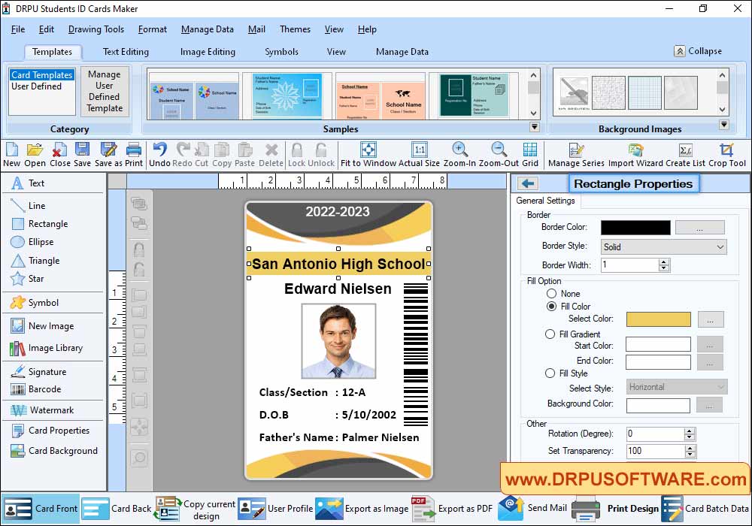
Task: Add a Signature from sidebar
Action: (38, 372)
